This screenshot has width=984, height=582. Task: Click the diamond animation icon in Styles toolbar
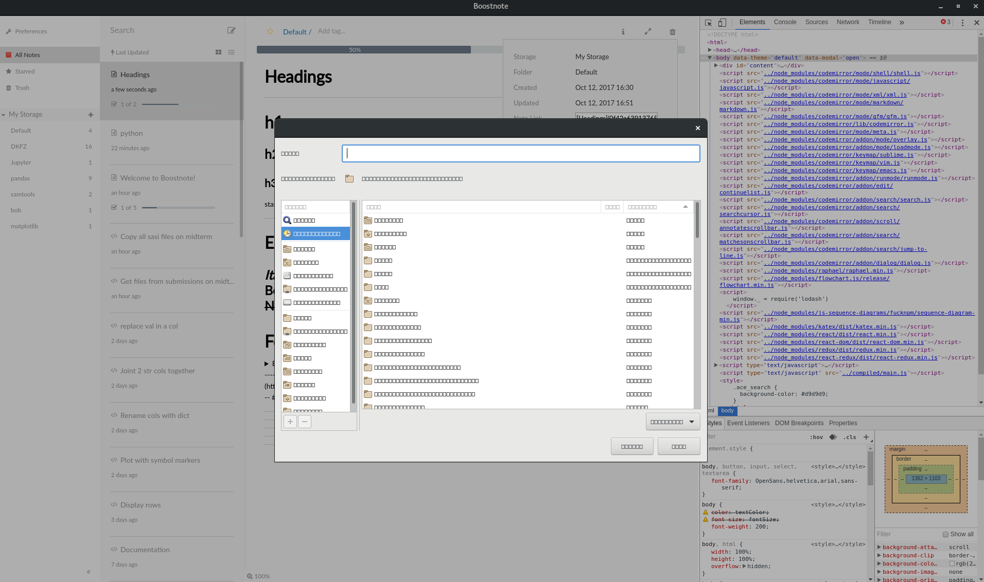tap(833, 437)
